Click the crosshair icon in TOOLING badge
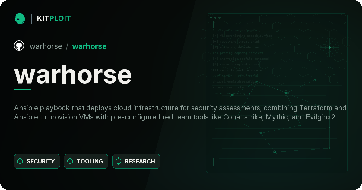Screen dimensions: 362x190 [70, 161]
